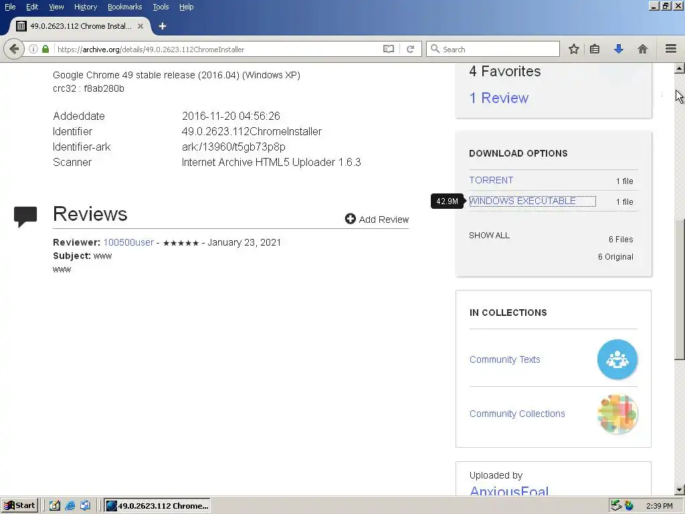685x514 pixels.
Task: Open Community Collections thumbnail image
Action: click(x=617, y=414)
